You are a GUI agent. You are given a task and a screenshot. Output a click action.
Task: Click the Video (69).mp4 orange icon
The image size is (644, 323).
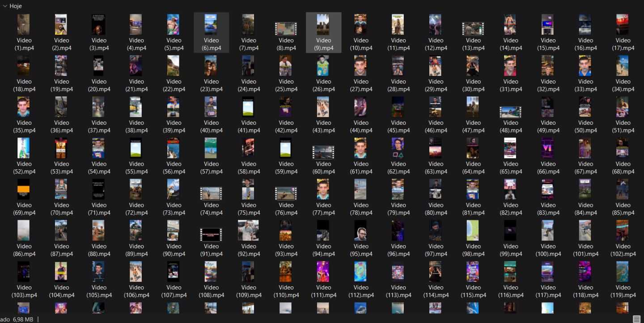[24, 189]
